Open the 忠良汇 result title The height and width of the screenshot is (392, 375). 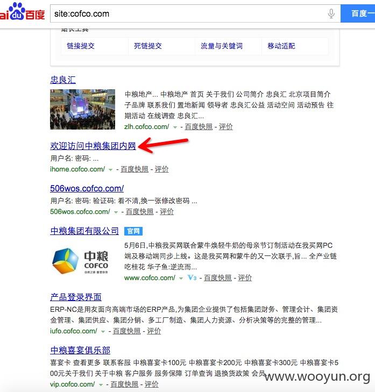[63, 80]
